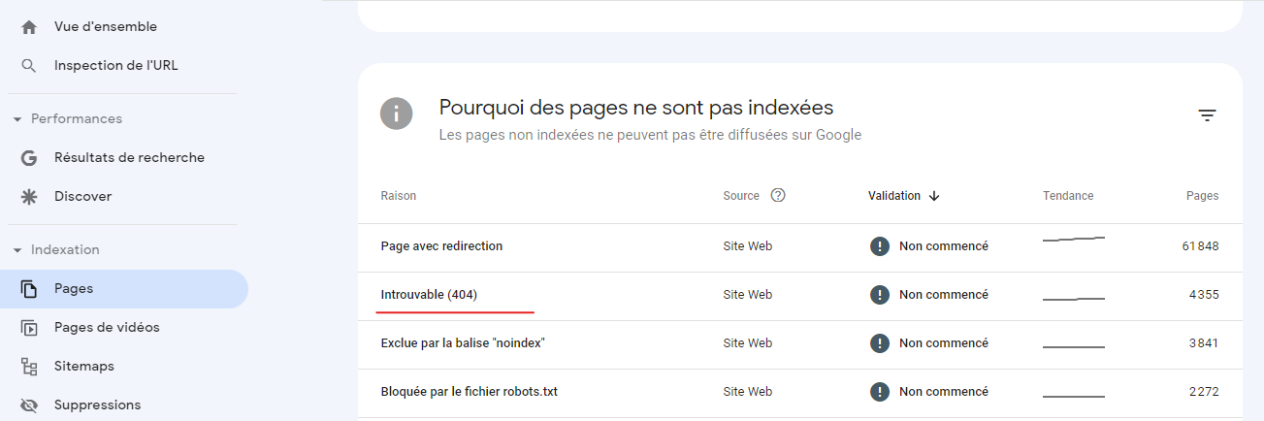Click the Google G icon for Résultats de recherche
The height and width of the screenshot is (421, 1264).
(x=29, y=158)
